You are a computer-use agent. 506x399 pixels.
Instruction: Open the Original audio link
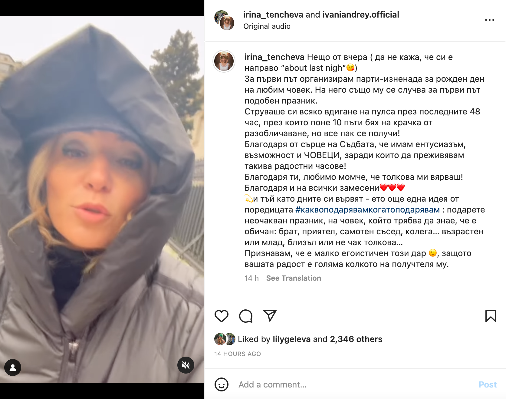pos(267,26)
